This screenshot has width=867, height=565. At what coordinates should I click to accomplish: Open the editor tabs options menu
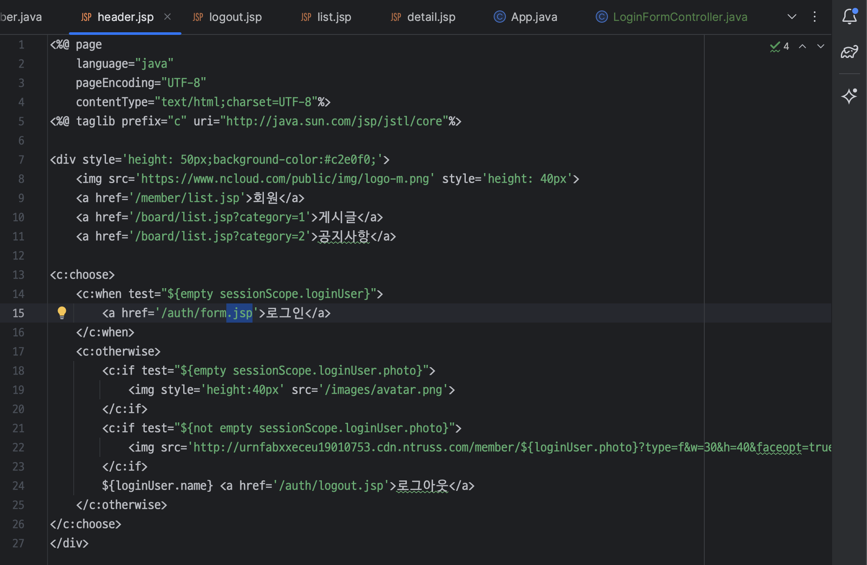point(814,17)
